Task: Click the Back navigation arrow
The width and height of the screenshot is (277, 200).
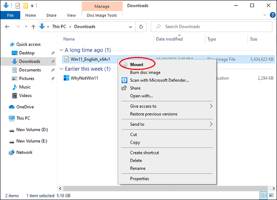Action: point(7,27)
